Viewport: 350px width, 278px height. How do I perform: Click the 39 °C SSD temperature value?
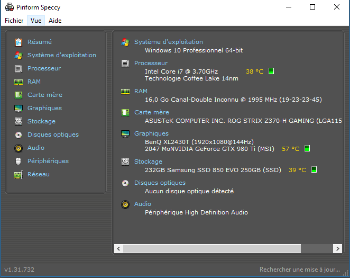coord(297,170)
